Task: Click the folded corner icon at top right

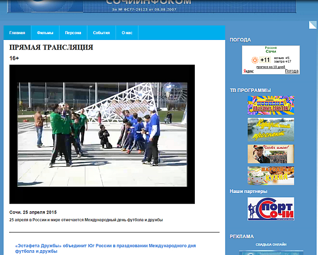Action: pos(313,25)
